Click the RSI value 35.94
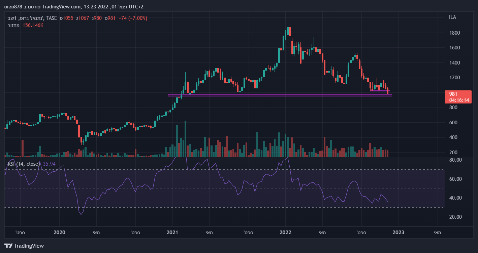Screen dimensions: 478x253 50,164
